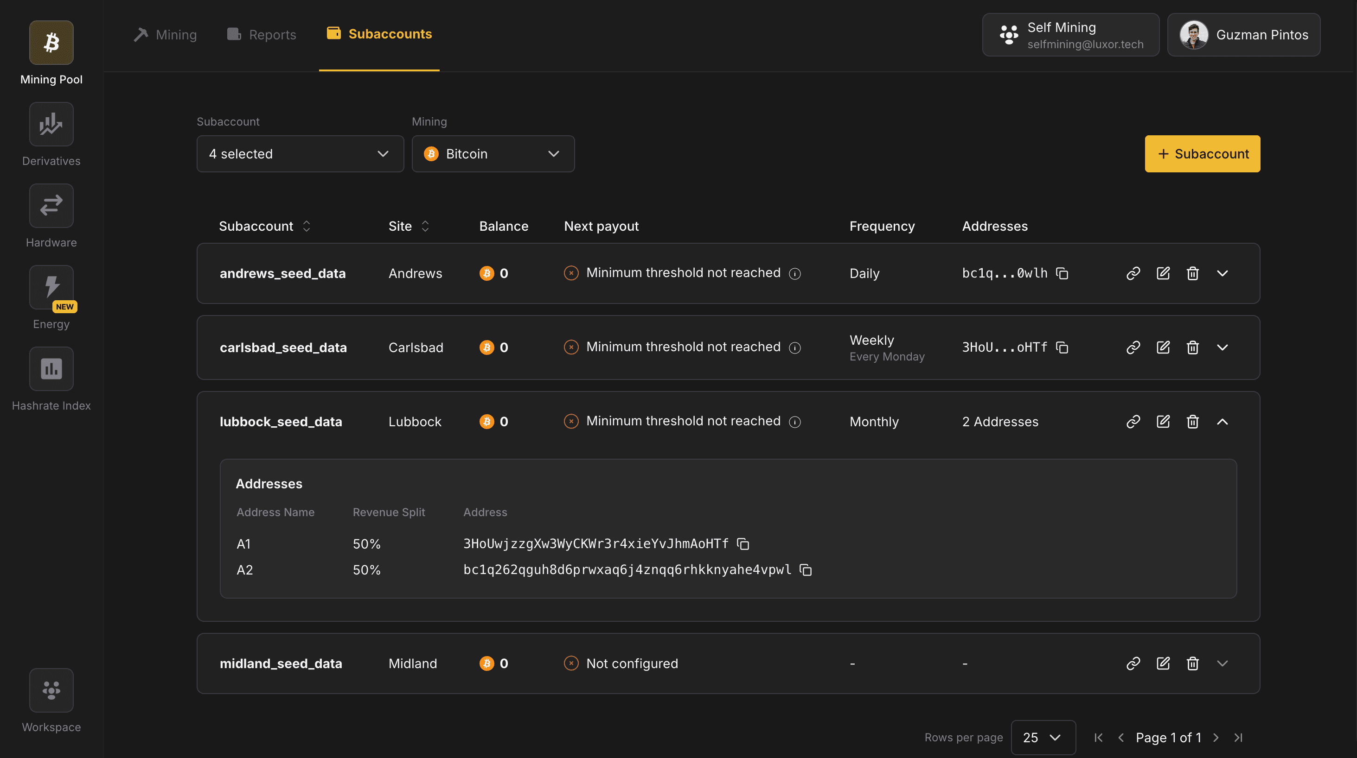The width and height of the screenshot is (1357, 758).
Task: Open the Hardware section
Action: pyautogui.click(x=51, y=205)
